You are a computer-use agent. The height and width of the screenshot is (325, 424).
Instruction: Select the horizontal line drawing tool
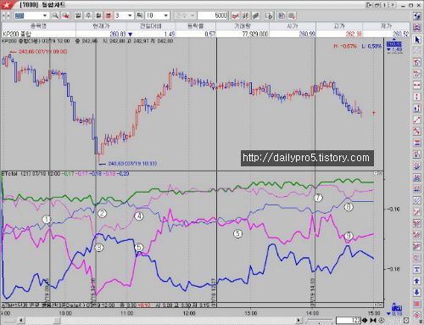(x=417, y=85)
